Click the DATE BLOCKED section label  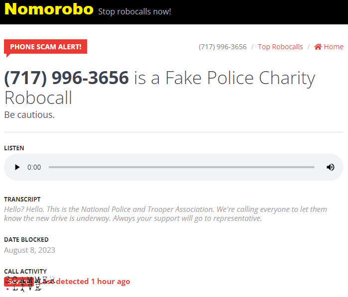click(x=26, y=240)
